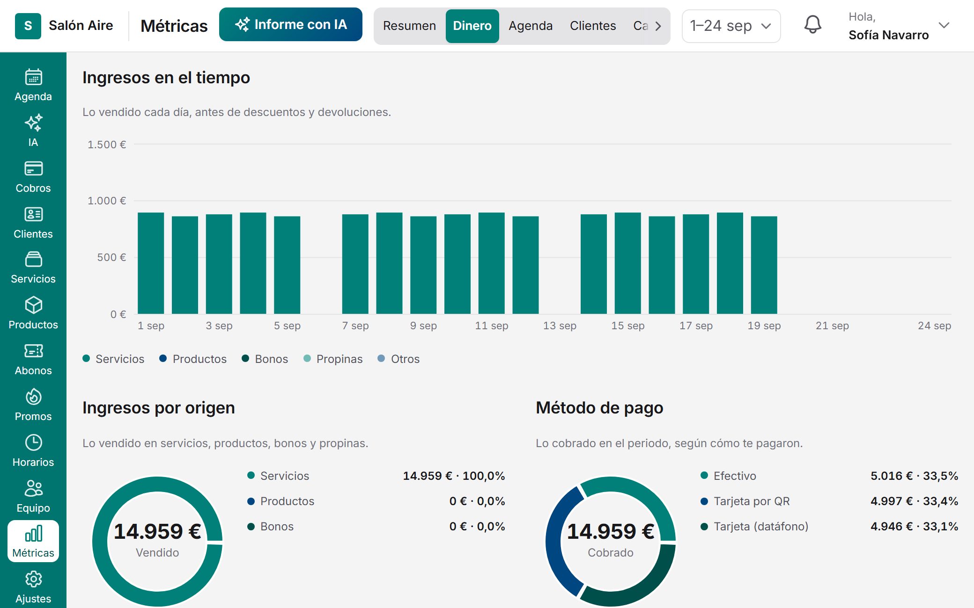This screenshot has width=974, height=608.
Task: Switch to the Agenda metrics tab
Action: click(531, 26)
